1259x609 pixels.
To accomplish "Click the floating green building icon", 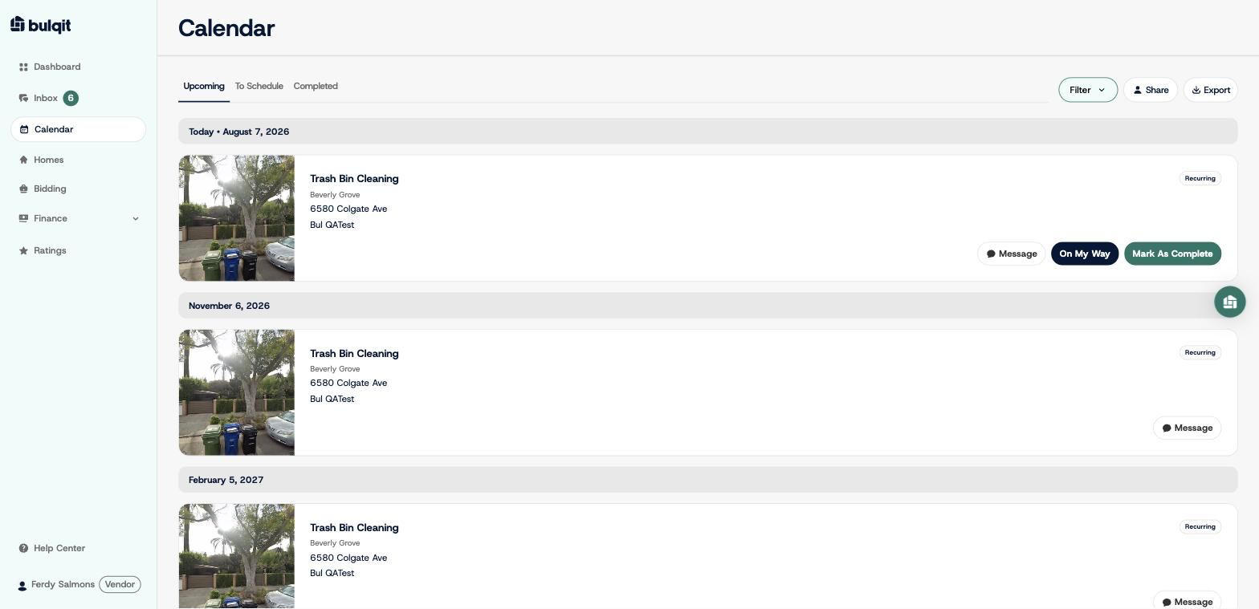I will click(1229, 302).
